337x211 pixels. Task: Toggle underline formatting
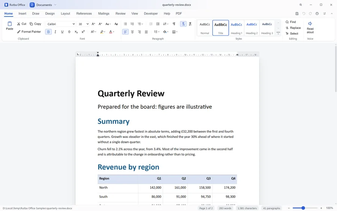(62, 32)
